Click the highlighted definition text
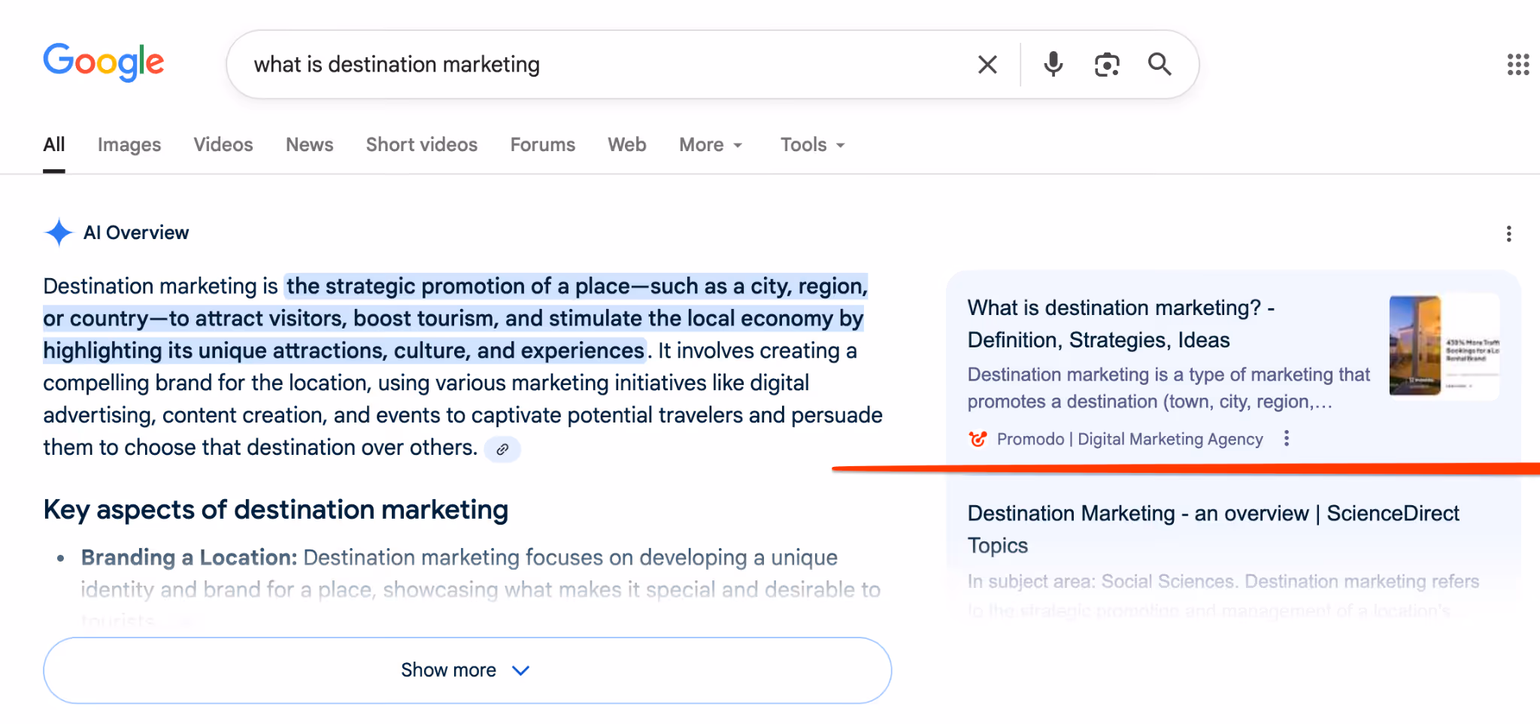This screenshot has width=1540, height=724. pos(456,318)
